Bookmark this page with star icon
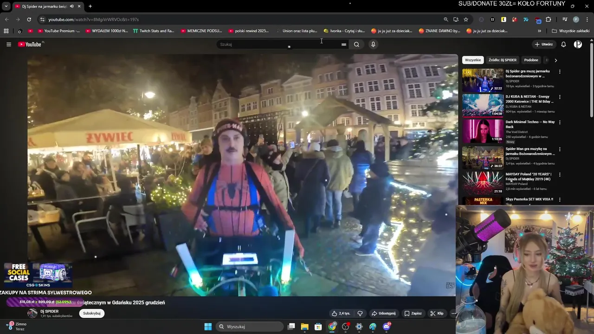The image size is (594, 334). [466, 19]
